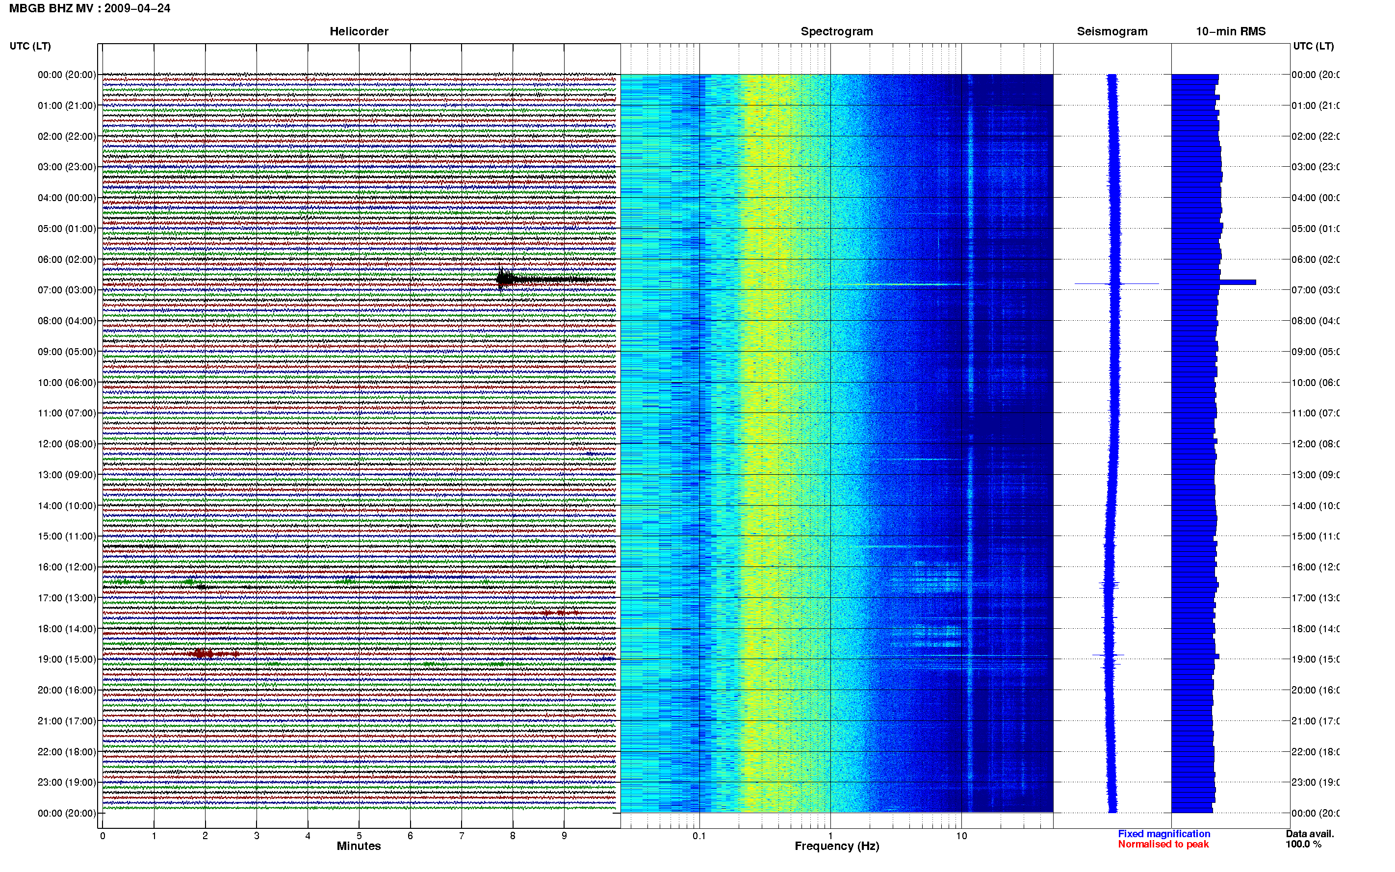Image resolution: width=1395 pixels, height=872 pixels.
Task: Click the '0.1' frequency tick label
Action: coord(699,836)
